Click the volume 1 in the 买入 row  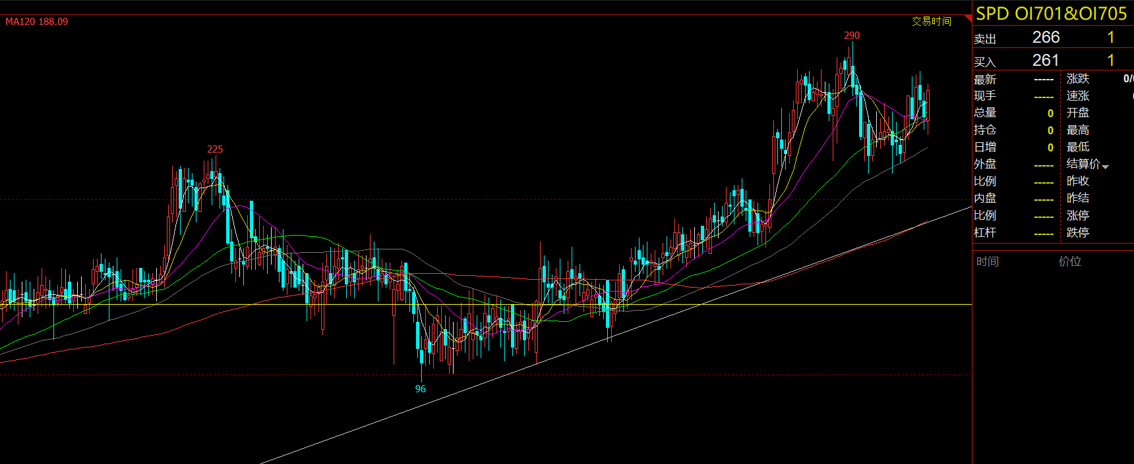[1111, 61]
